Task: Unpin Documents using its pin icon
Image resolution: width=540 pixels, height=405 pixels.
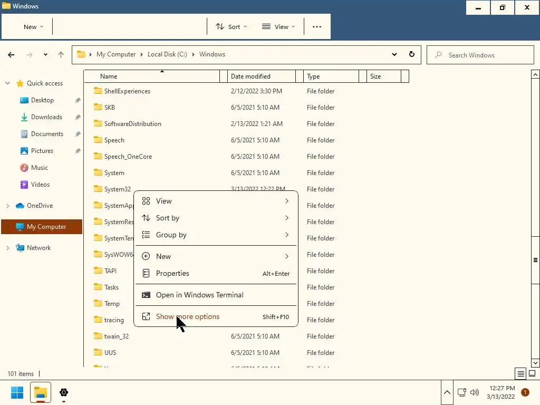Action: [78, 134]
